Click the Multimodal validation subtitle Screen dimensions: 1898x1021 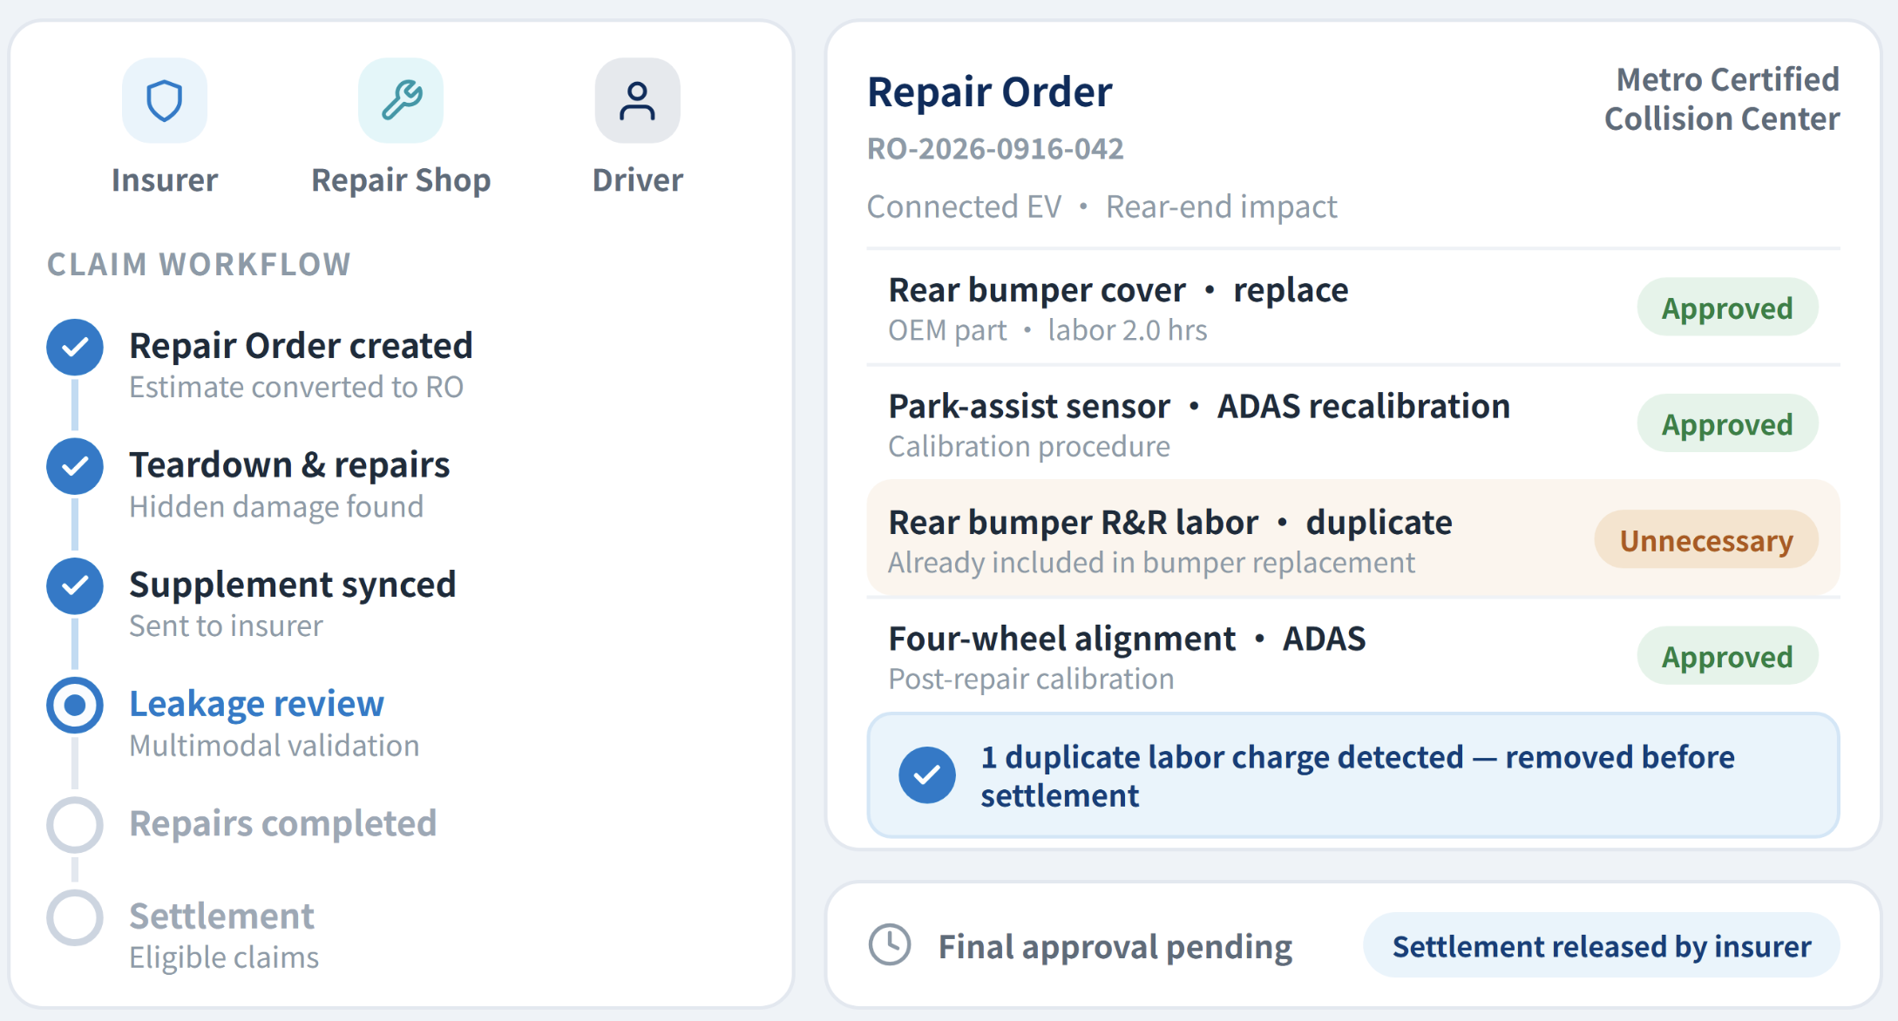point(274,746)
